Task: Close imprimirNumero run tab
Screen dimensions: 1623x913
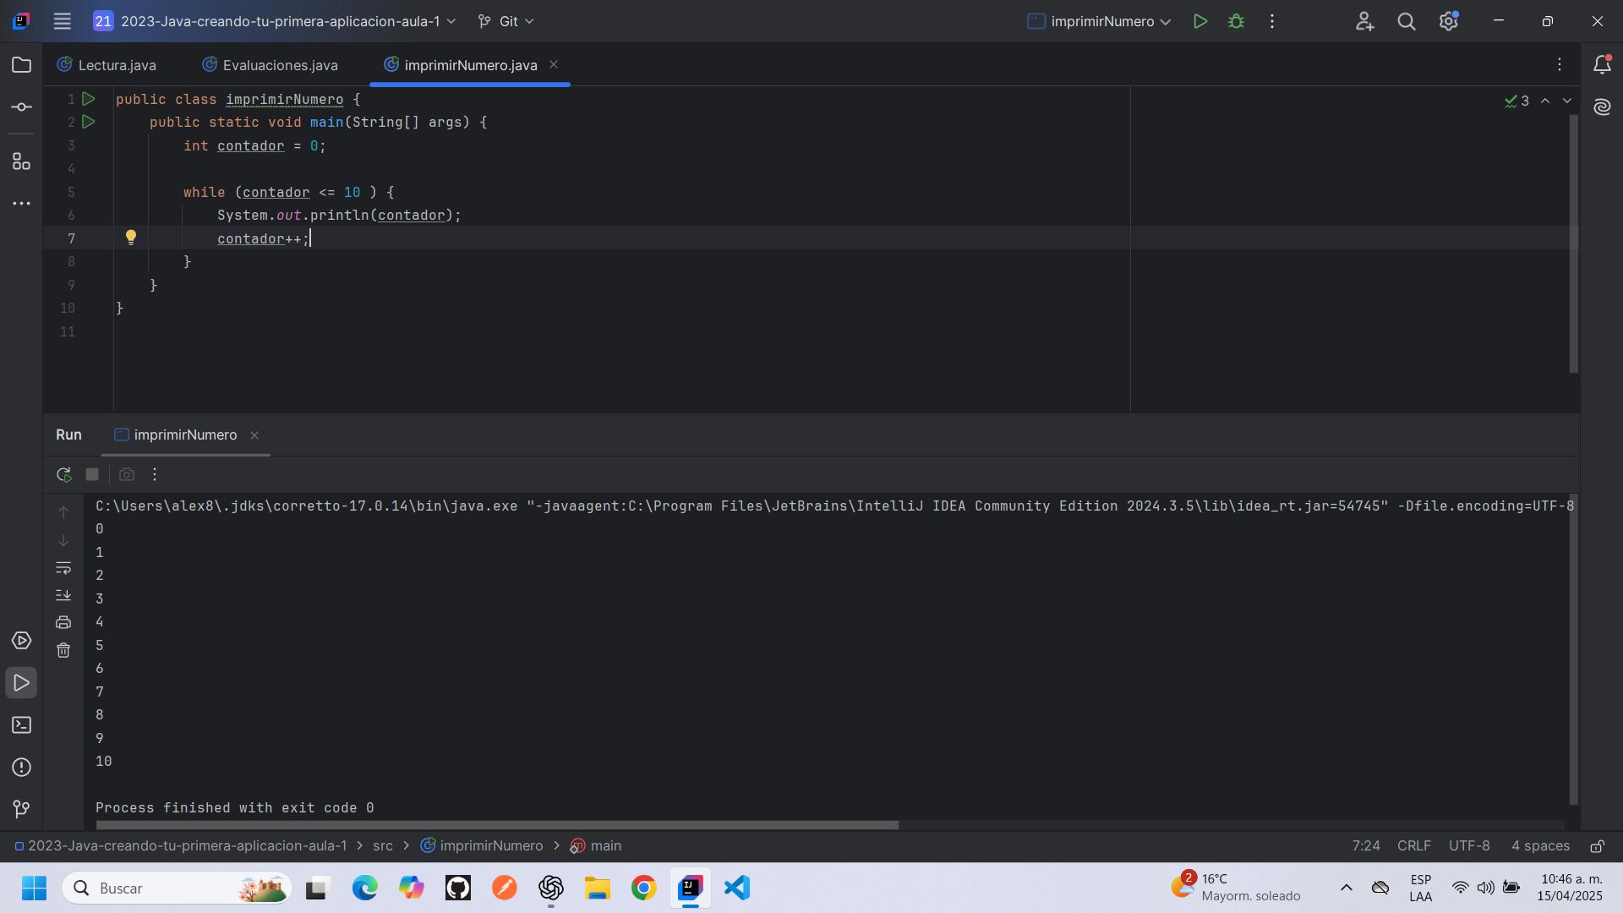Action: click(x=254, y=435)
